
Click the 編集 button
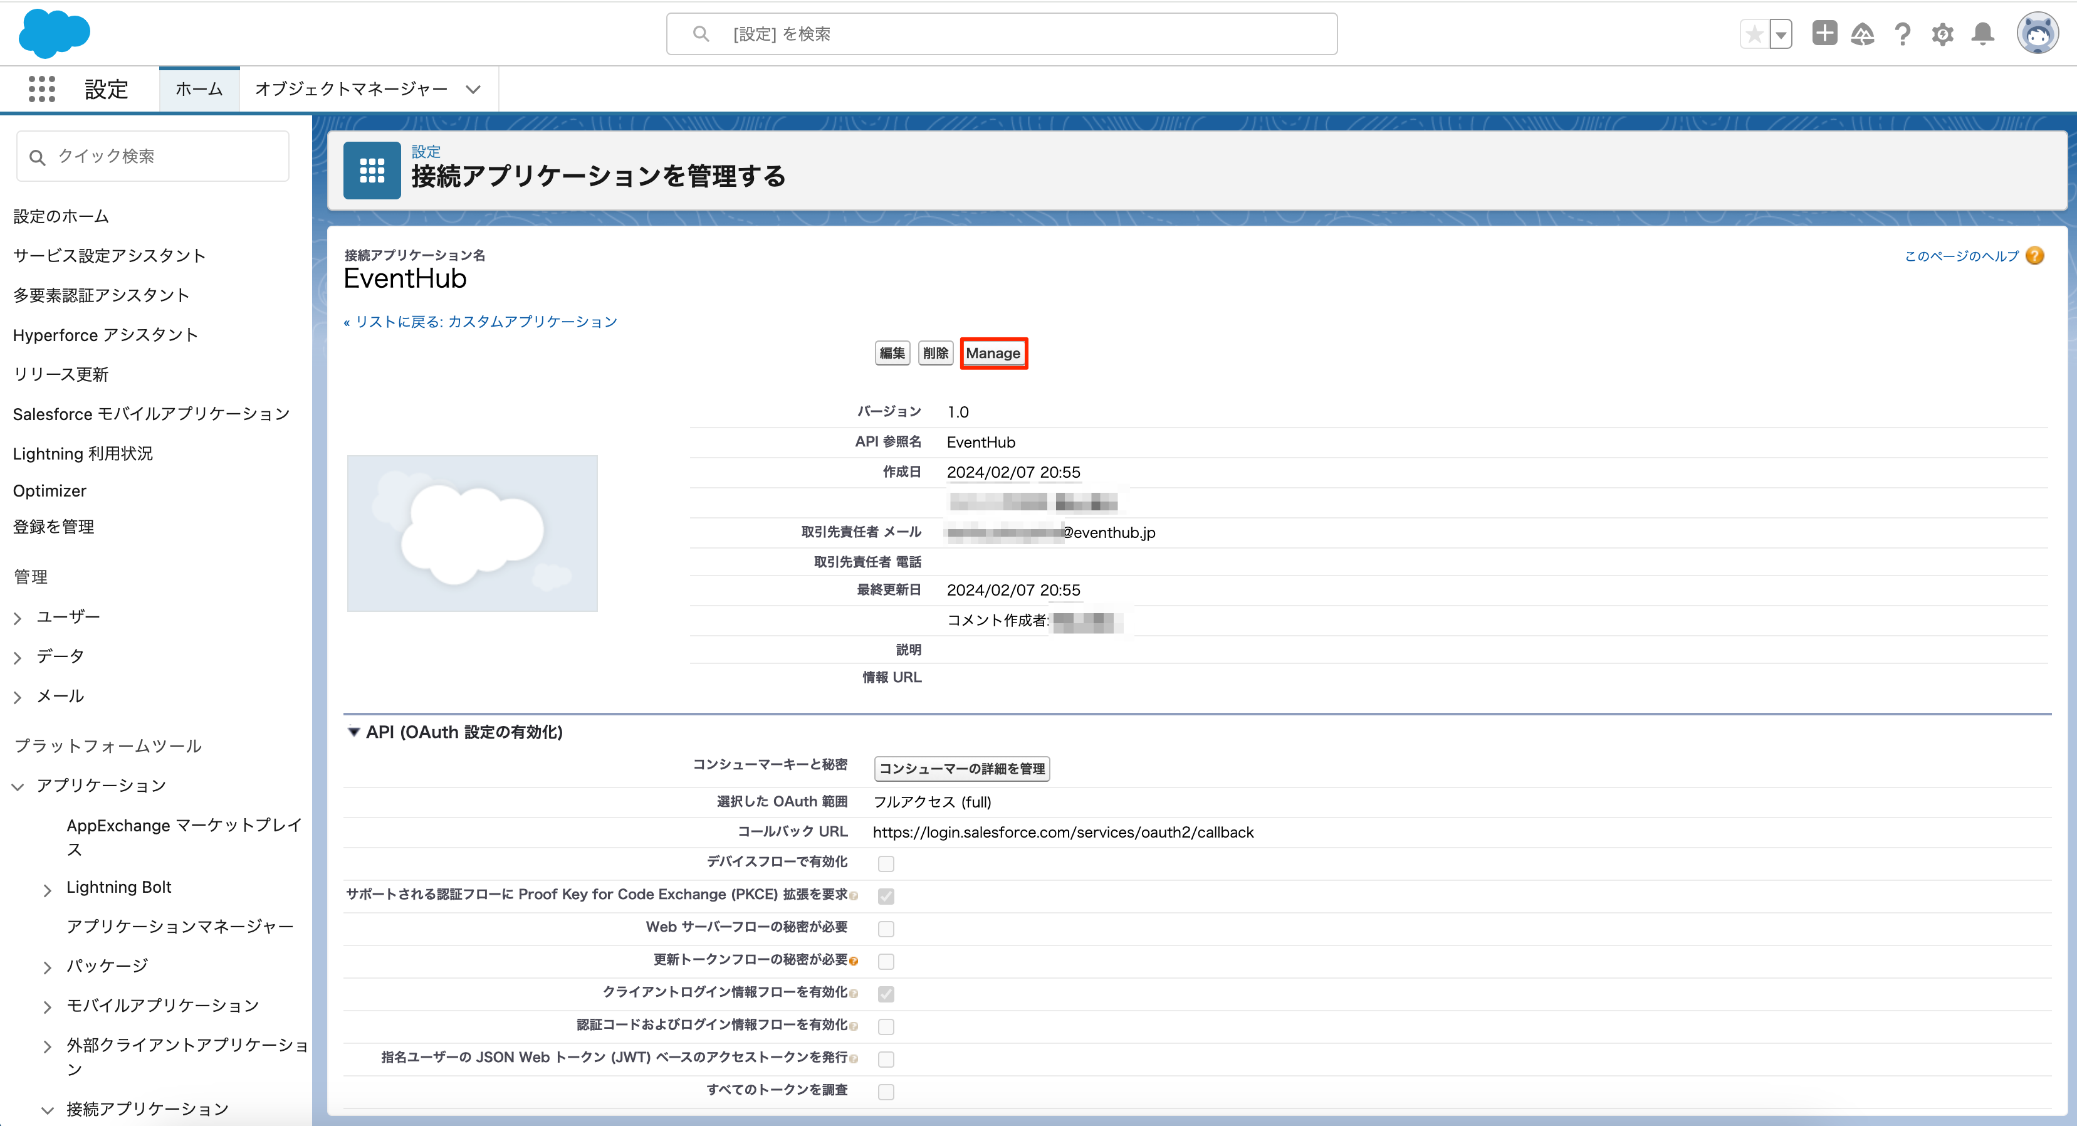pos(892,354)
